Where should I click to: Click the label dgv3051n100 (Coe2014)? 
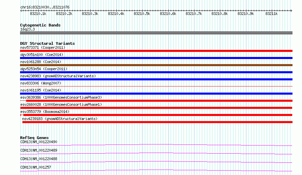click(42, 55)
